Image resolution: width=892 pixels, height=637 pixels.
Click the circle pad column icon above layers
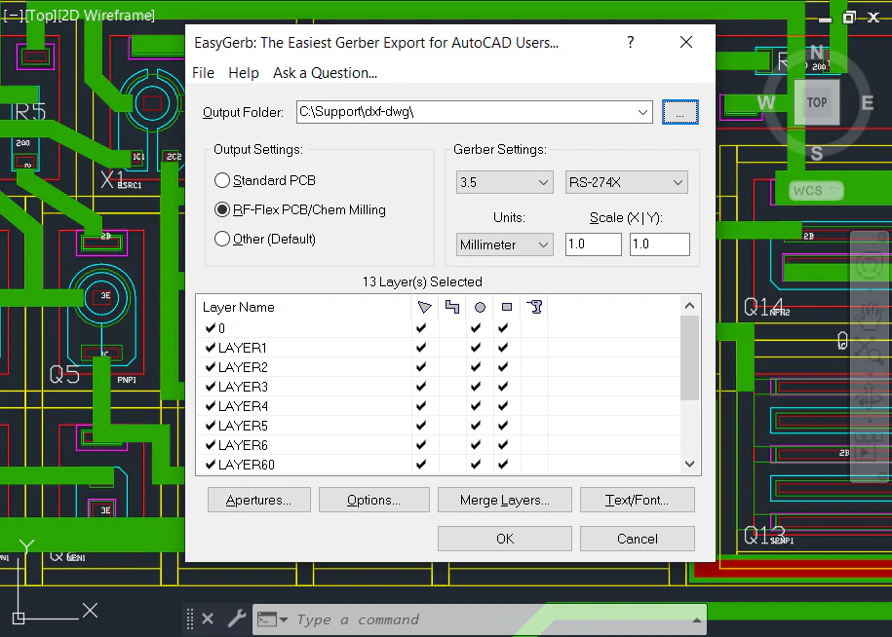pyautogui.click(x=479, y=307)
